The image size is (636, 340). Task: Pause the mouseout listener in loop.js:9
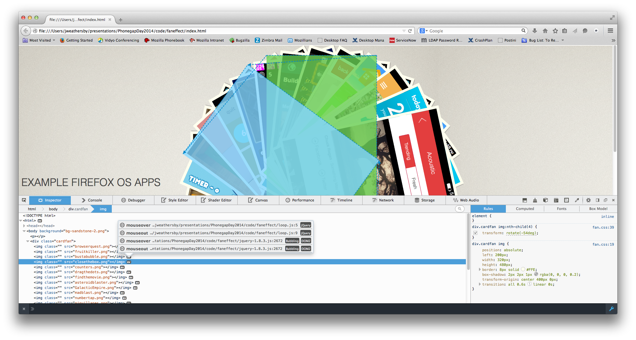click(x=122, y=233)
